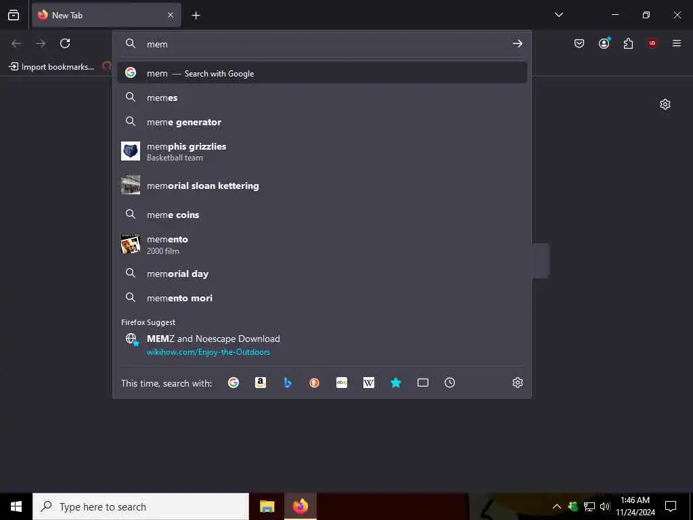This screenshot has width=693, height=520.
Task: Open wikihow.com/Enjoy-the-Outdoors URL
Action: [x=208, y=352]
